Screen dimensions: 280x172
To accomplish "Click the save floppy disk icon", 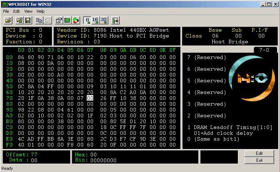I will (x=28, y=20).
